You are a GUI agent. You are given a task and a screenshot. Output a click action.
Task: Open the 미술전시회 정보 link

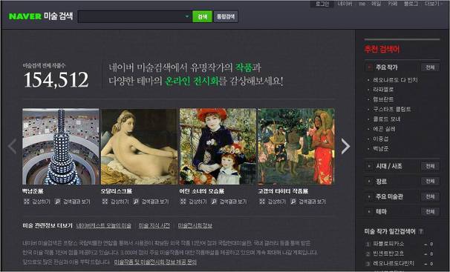195,225
